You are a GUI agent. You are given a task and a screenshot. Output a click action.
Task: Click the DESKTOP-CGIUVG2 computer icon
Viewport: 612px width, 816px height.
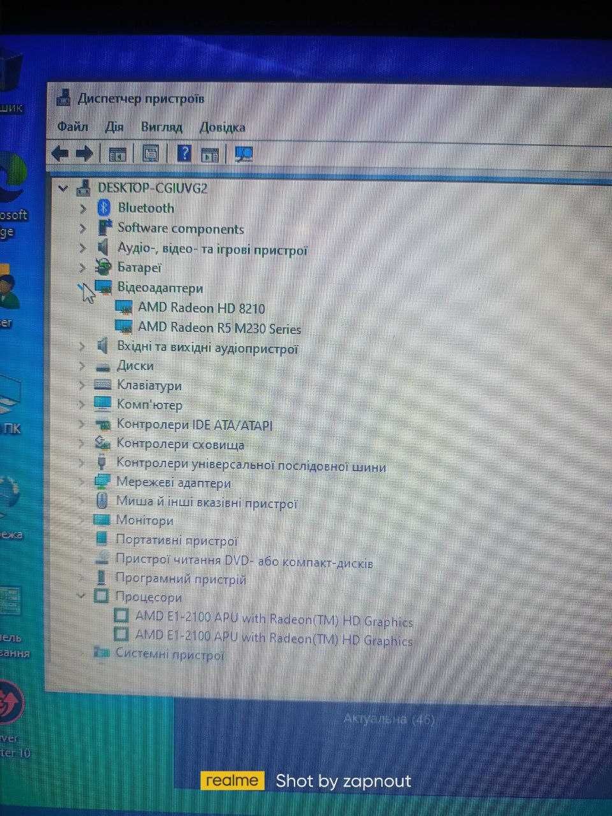[84, 187]
